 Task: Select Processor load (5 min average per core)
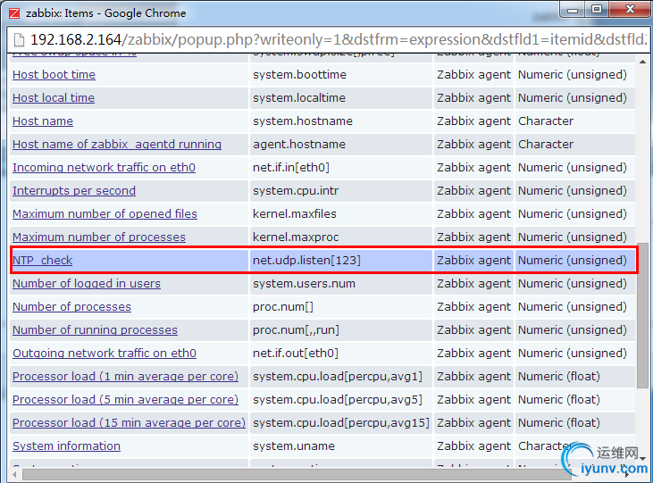pos(125,400)
